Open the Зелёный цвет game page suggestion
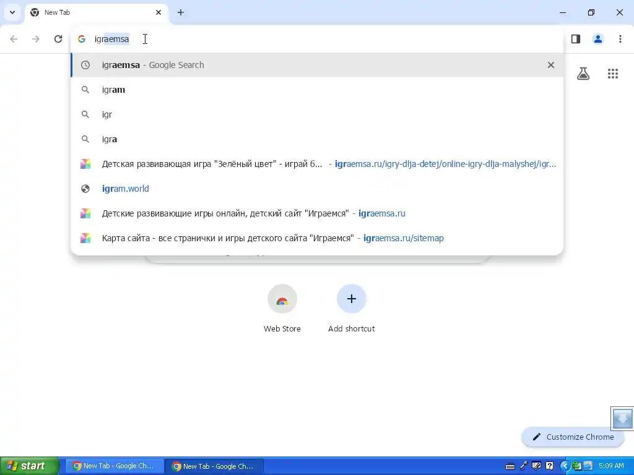Viewport: 634px width, 475px height. pos(317,164)
